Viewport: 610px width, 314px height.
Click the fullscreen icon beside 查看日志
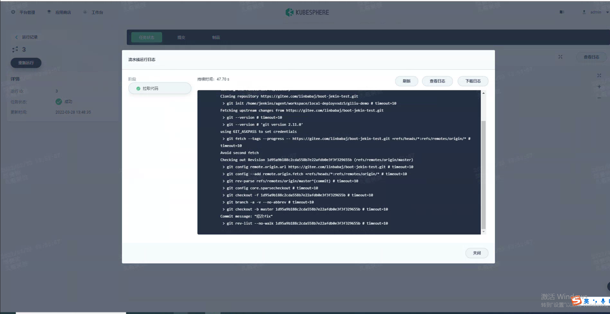coord(560,57)
